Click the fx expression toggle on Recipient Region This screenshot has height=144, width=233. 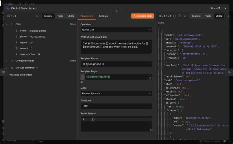pos(83,77)
